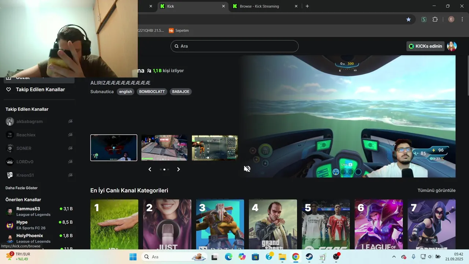Screen dimensions: 469x264
Task: Open Microsoft Edge from the taskbar
Action: [x=228, y=257]
